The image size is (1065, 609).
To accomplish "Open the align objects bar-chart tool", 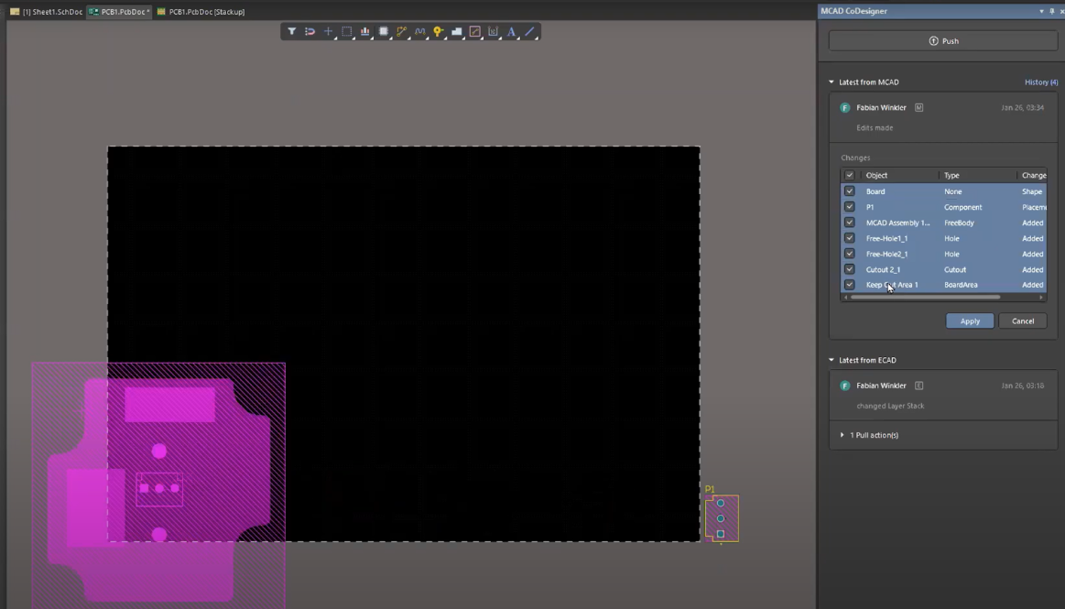I will pos(365,32).
